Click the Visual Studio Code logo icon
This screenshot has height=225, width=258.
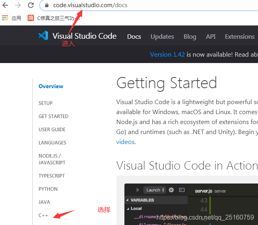(x=43, y=36)
